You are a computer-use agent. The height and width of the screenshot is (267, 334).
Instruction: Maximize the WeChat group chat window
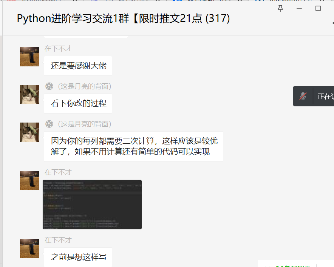click(318, 9)
